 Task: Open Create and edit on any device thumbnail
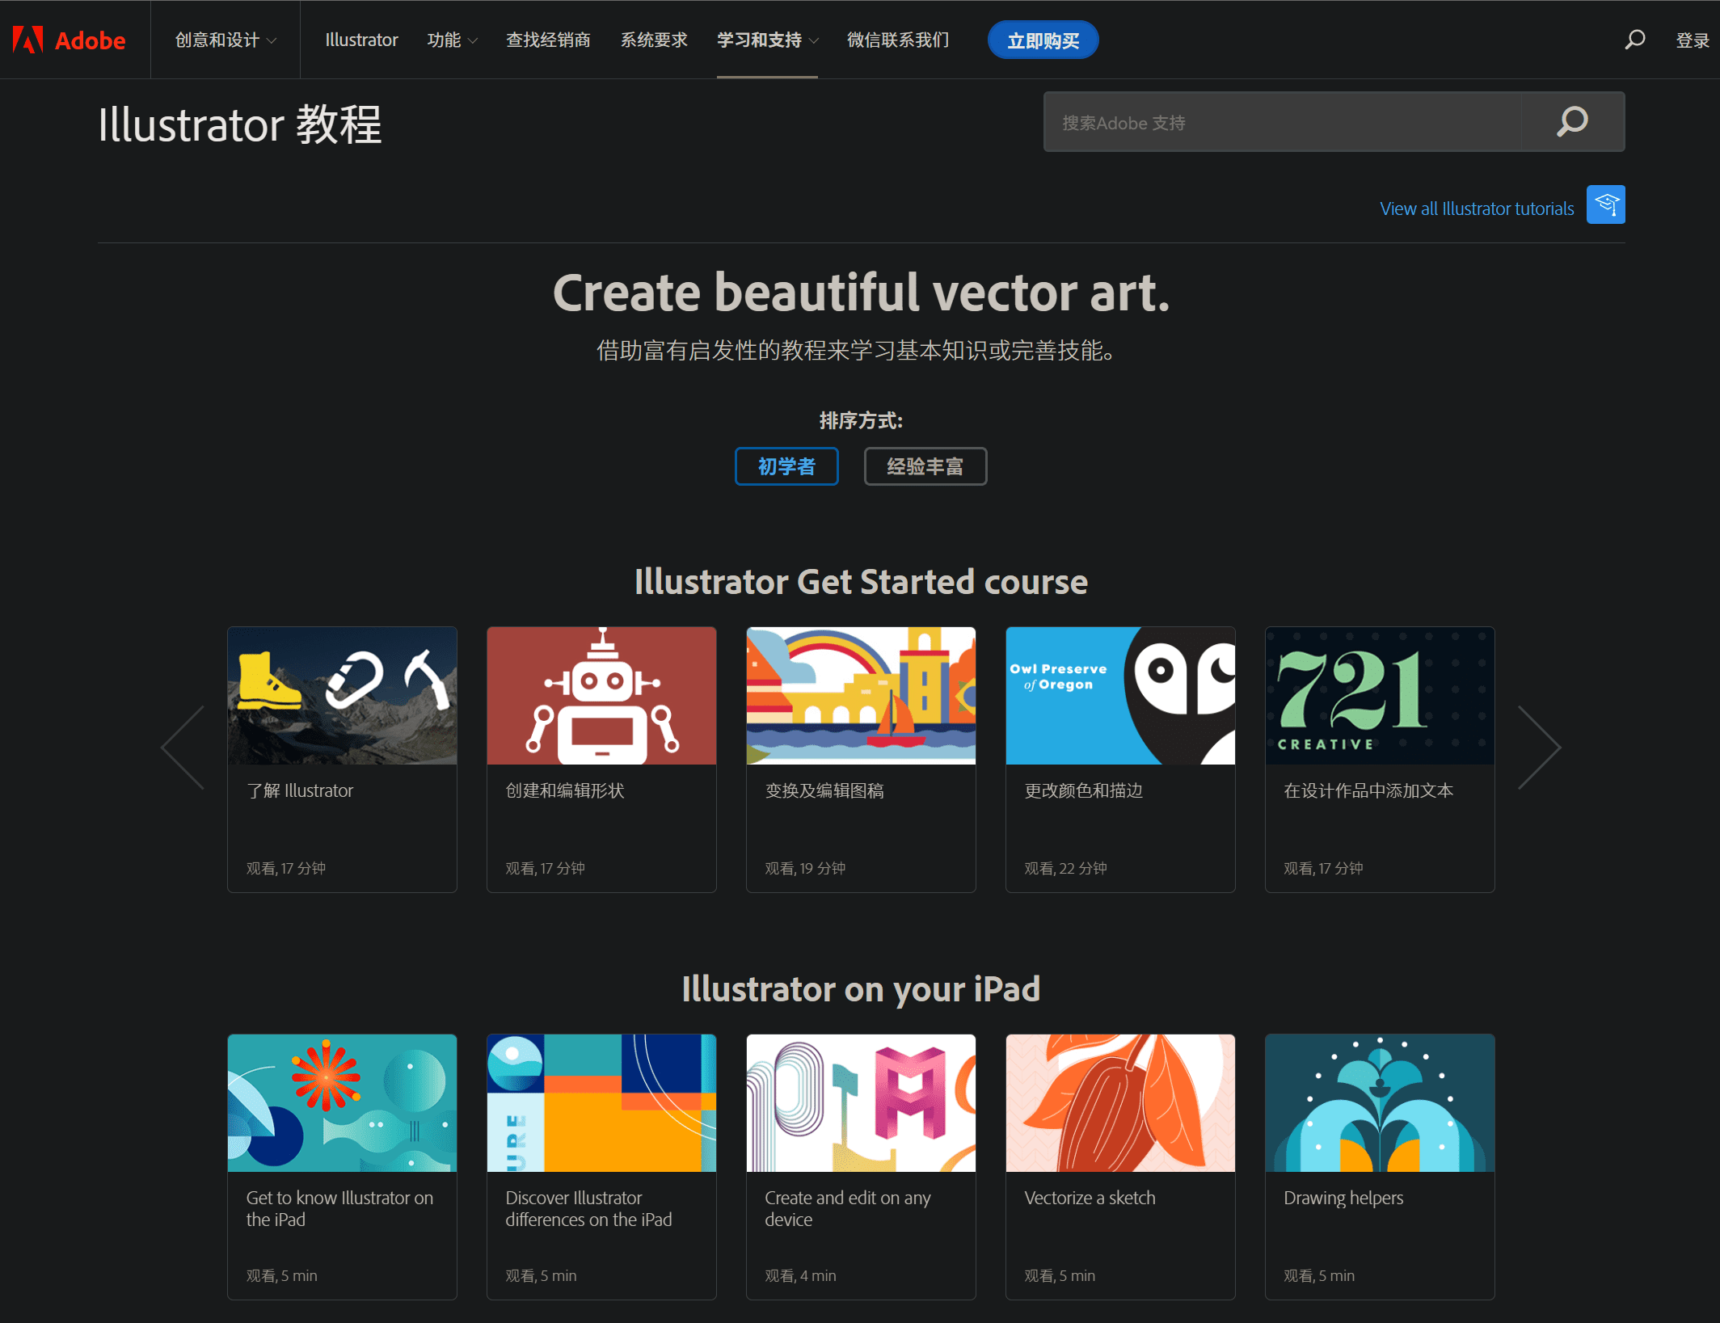[861, 1103]
